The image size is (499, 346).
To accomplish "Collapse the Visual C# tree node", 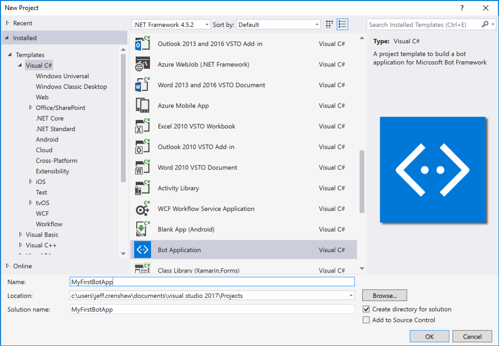I will [20, 66].
